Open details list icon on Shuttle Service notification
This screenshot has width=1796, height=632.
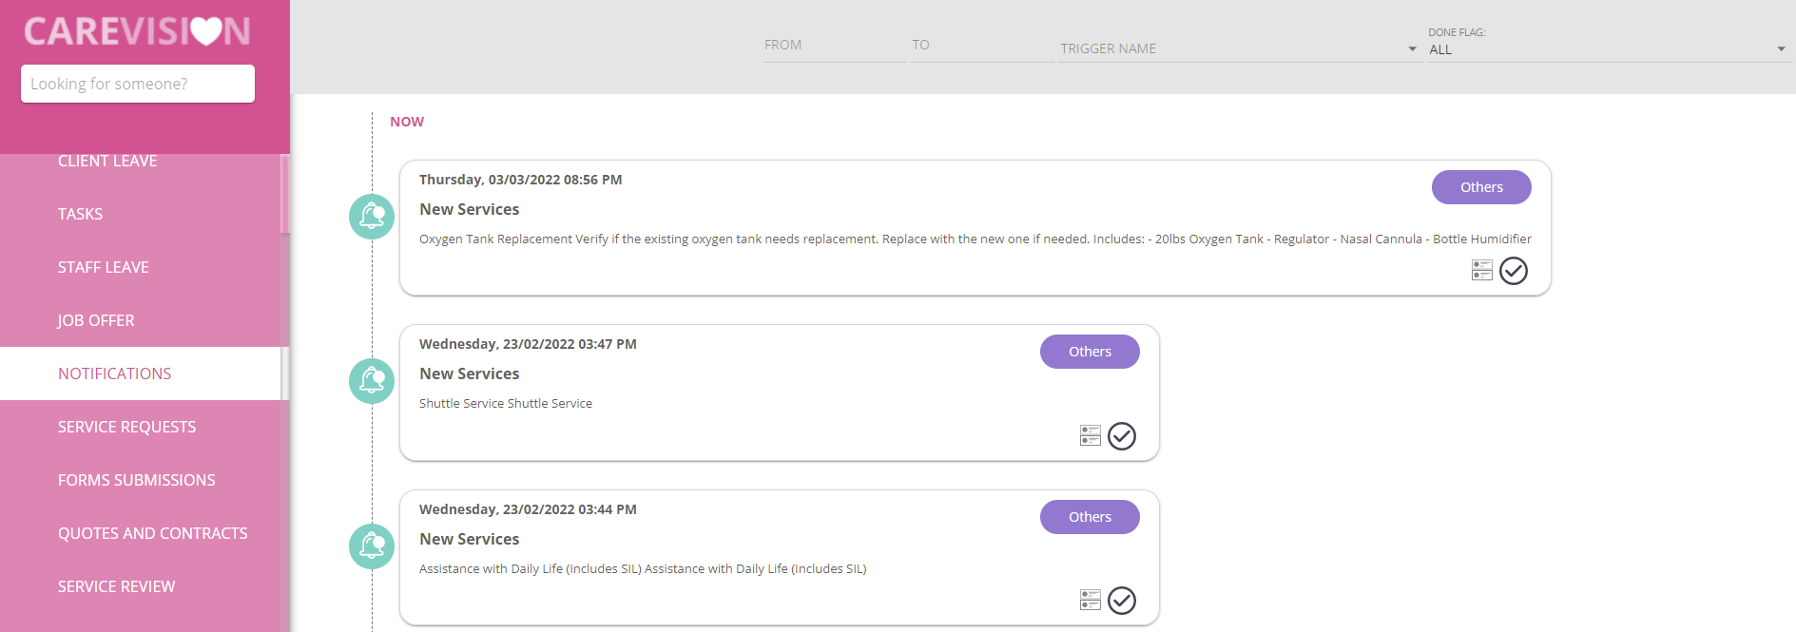(1090, 435)
